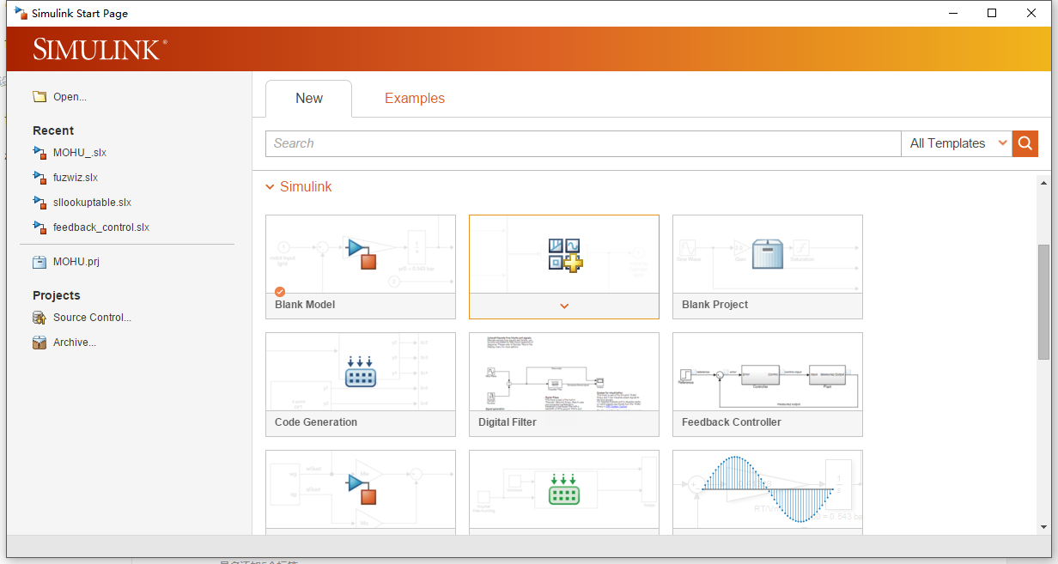Switch to the Examples tab

(x=415, y=99)
